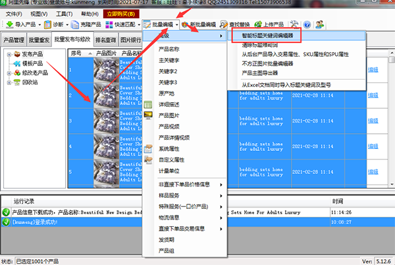Click the 批量编辑 dropdown arrow
The height and width of the screenshot is (265, 395).
177,24
